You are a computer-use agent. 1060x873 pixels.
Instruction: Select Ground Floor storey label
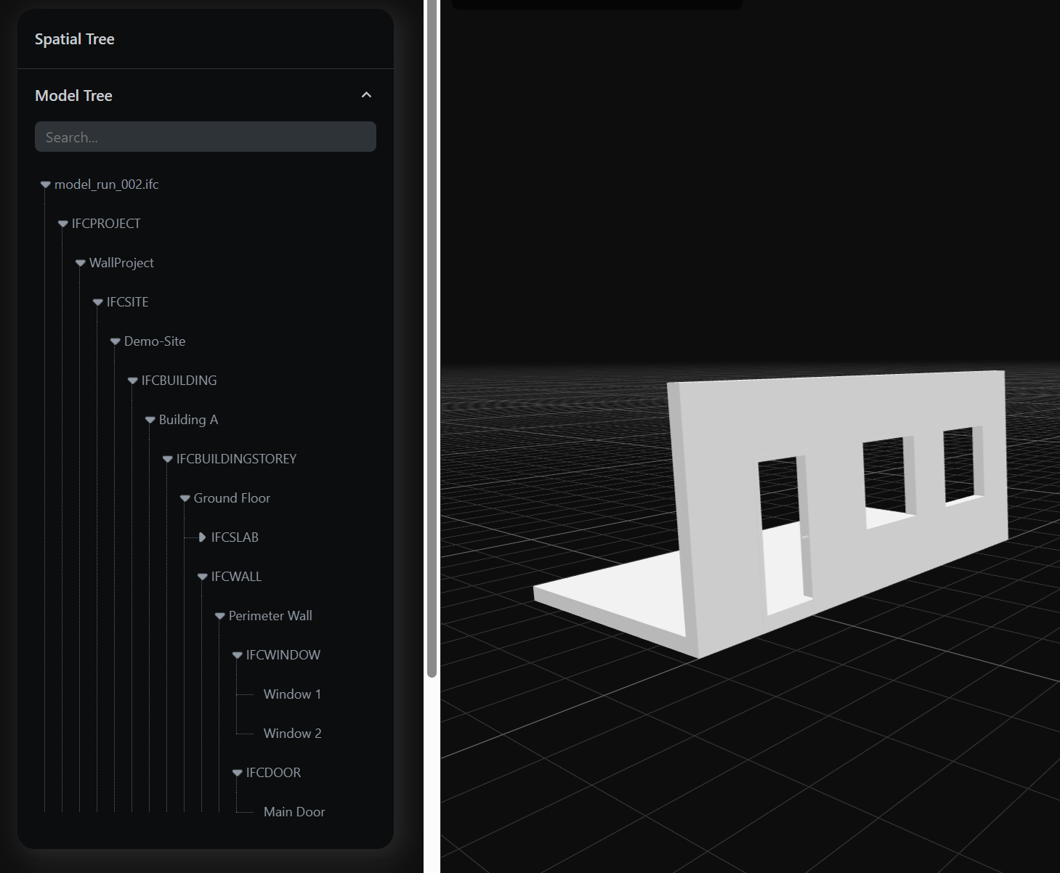coord(232,498)
